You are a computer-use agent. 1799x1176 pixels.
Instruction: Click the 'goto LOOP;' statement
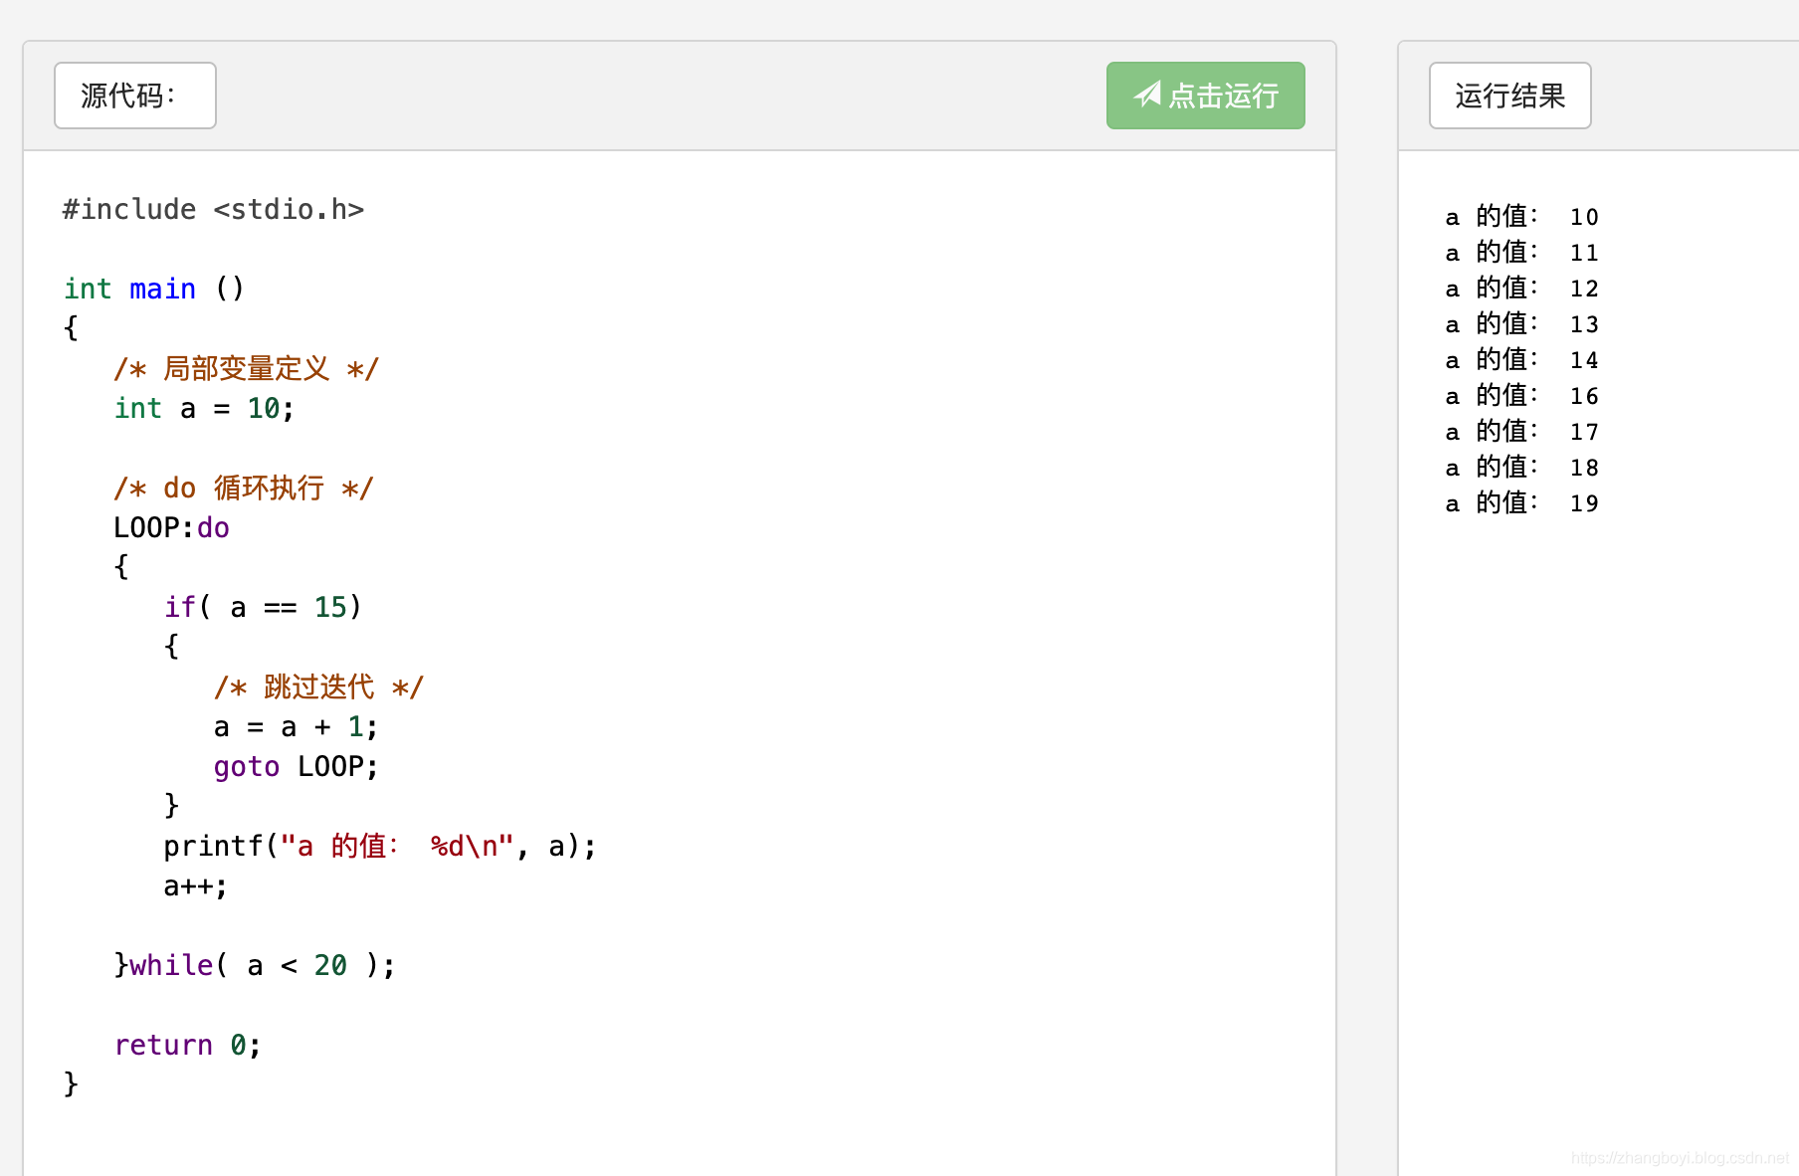pos(296,766)
